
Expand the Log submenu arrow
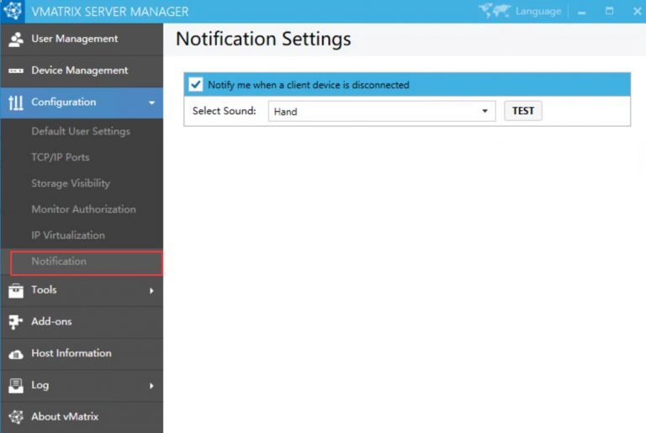[x=151, y=386]
